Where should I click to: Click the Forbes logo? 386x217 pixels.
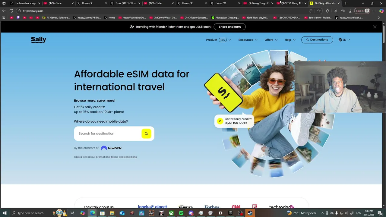(x=212, y=207)
